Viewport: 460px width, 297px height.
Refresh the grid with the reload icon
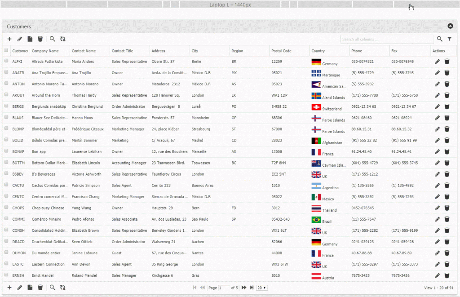(63, 39)
